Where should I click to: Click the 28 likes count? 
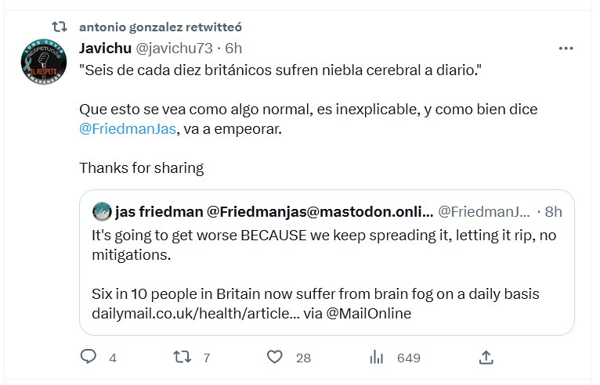tap(303, 358)
